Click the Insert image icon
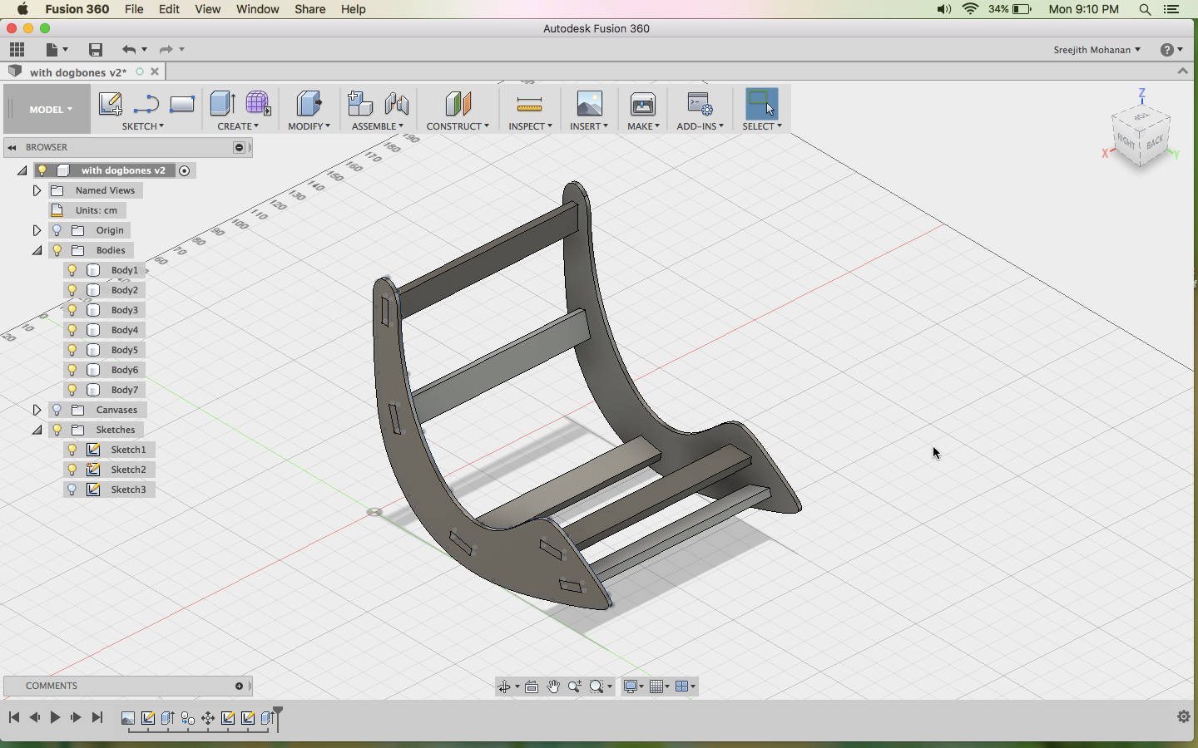The image size is (1198, 748). pyautogui.click(x=589, y=104)
